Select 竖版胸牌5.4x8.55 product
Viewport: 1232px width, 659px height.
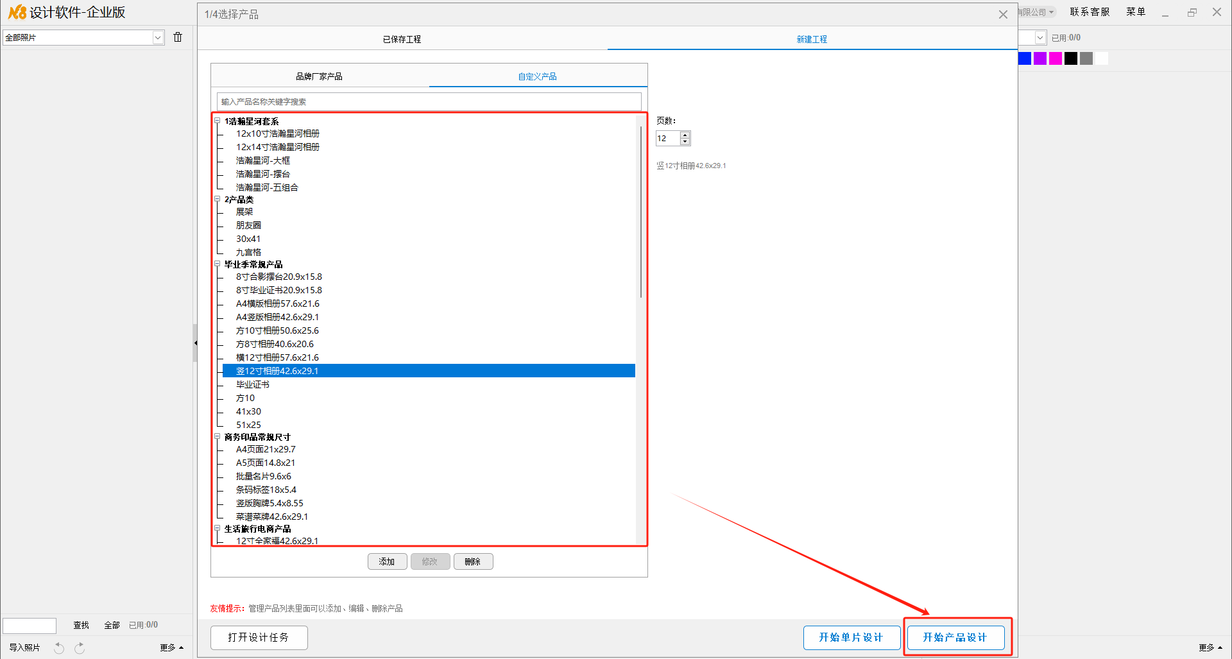[x=269, y=503]
